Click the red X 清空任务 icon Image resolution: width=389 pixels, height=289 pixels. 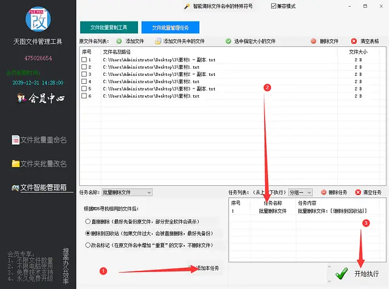(358, 192)
